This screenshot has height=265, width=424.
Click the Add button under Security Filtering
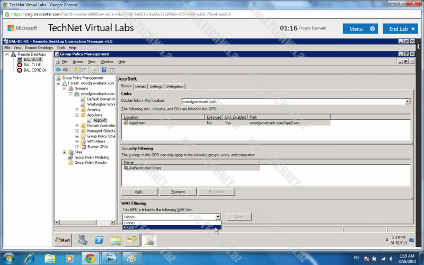point(139,192)
